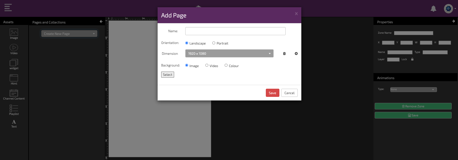The image size is (458, 160).
Task: Open the Dimension 1920 x 1080 dropdown
Action: pos(229,54)
